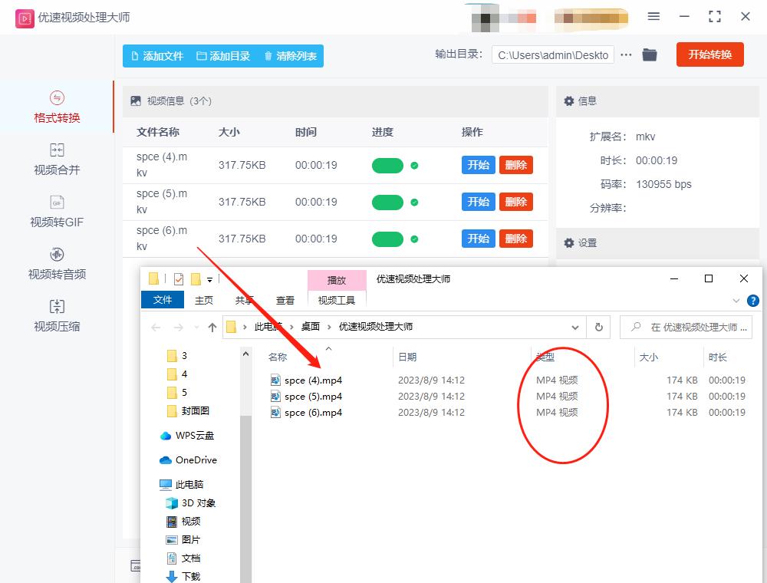Click the progress bar of spce (6).mkv
This screenshot has width=767, height=583.
(x=387, y=239)
